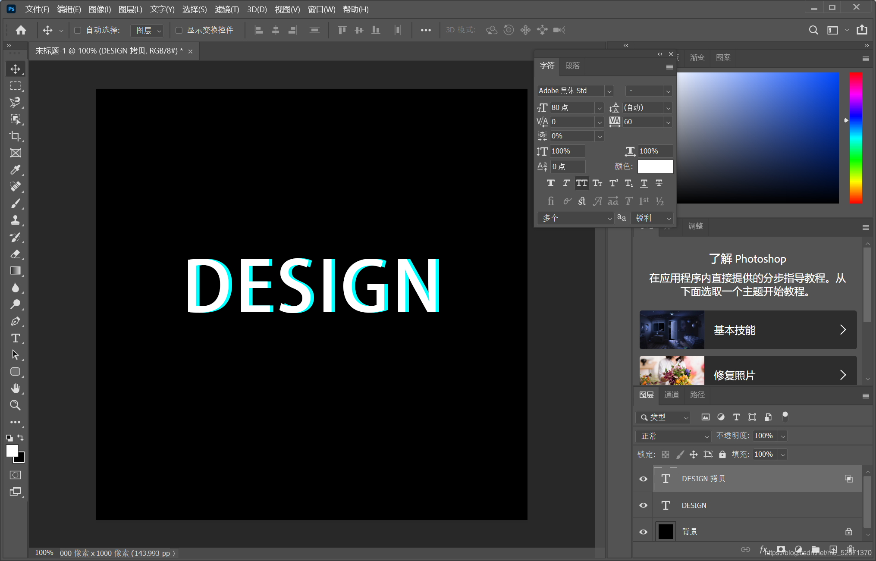
Task: Select the Gradient tool
Action: [16, 271]
